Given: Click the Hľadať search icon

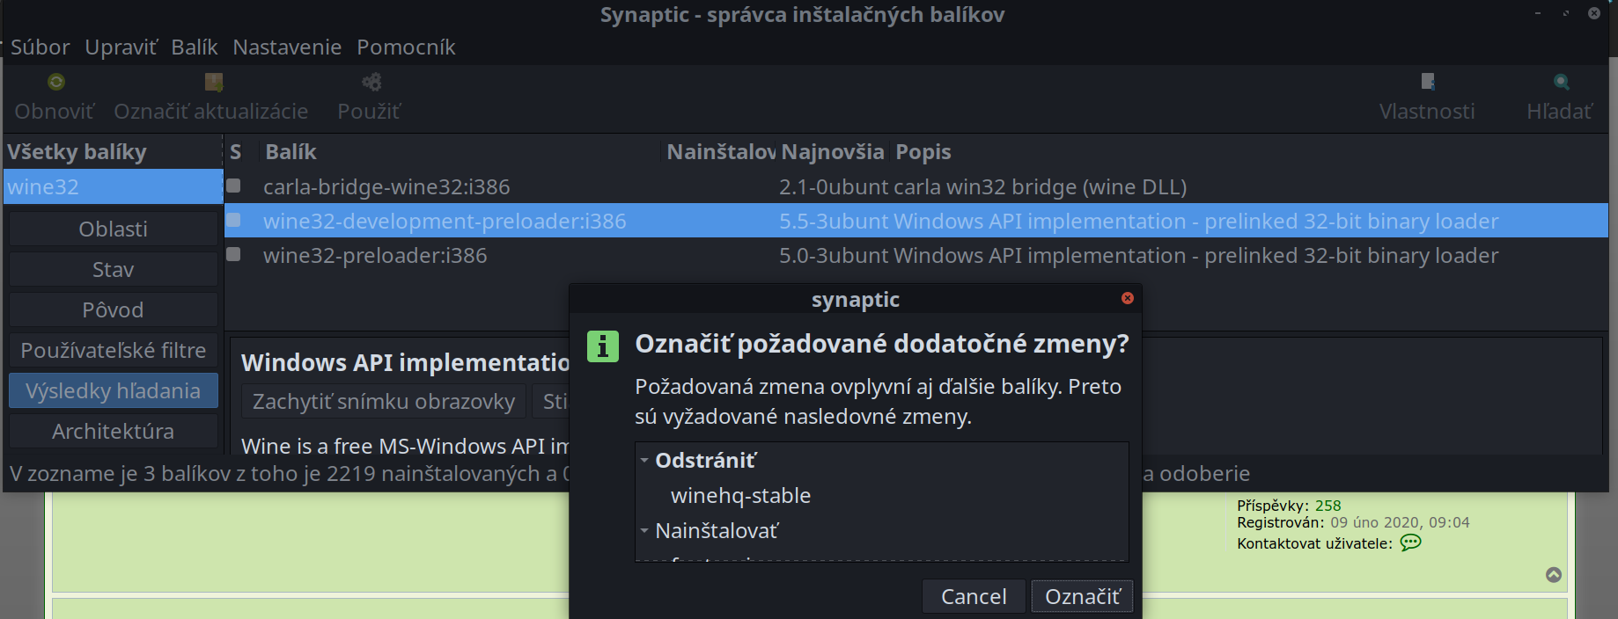Looking at the screenshot, I should tap(1561, 83).
